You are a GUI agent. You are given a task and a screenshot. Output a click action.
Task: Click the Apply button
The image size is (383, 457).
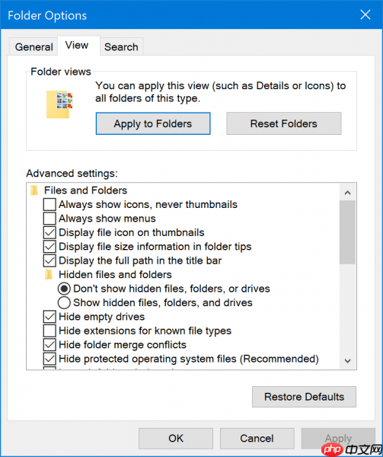pos(338,439)
